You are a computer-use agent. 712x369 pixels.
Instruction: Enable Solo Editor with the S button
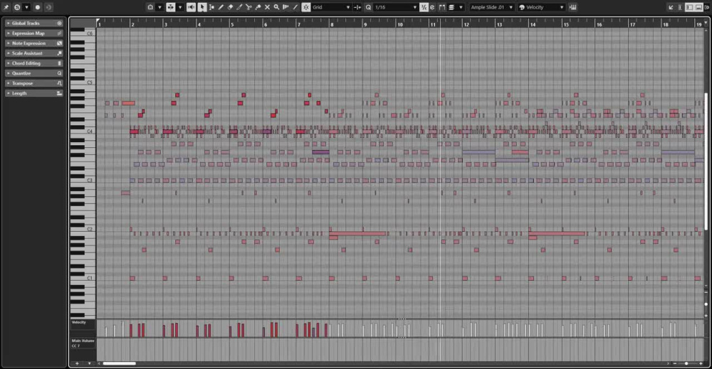tap(17, 7)
